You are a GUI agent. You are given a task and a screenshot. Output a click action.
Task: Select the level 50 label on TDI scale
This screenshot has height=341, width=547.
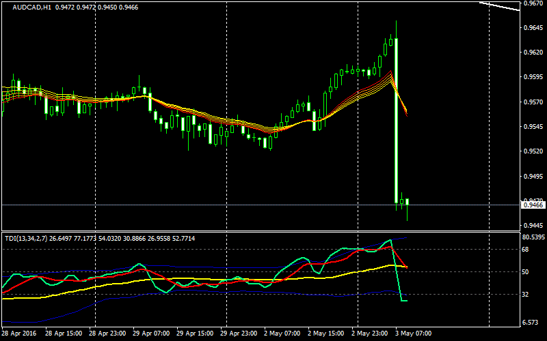(x=528, y=272)
